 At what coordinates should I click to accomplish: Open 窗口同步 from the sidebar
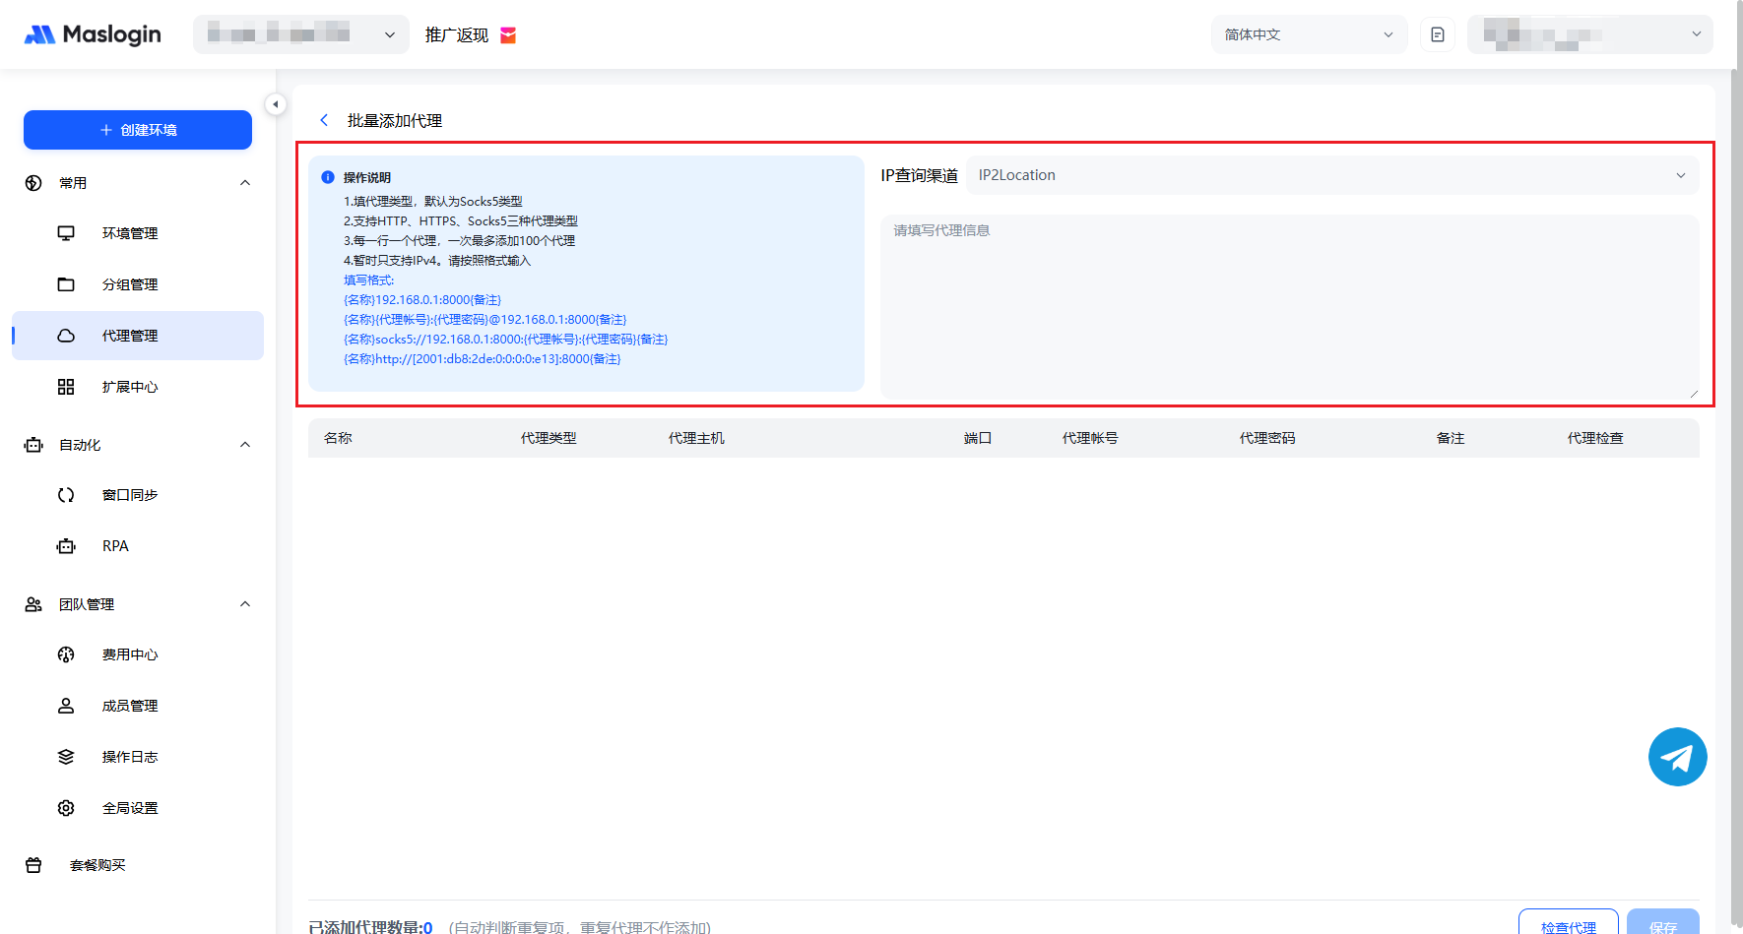tap(129, 495)
